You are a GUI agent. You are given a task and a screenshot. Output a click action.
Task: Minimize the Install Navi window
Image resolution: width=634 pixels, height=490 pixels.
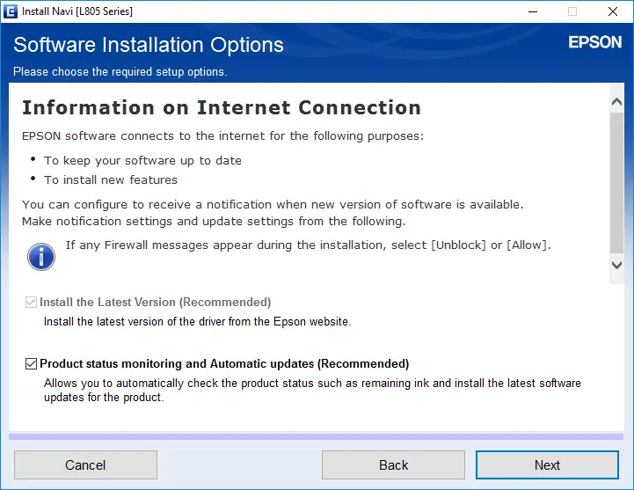coord(533,11)
